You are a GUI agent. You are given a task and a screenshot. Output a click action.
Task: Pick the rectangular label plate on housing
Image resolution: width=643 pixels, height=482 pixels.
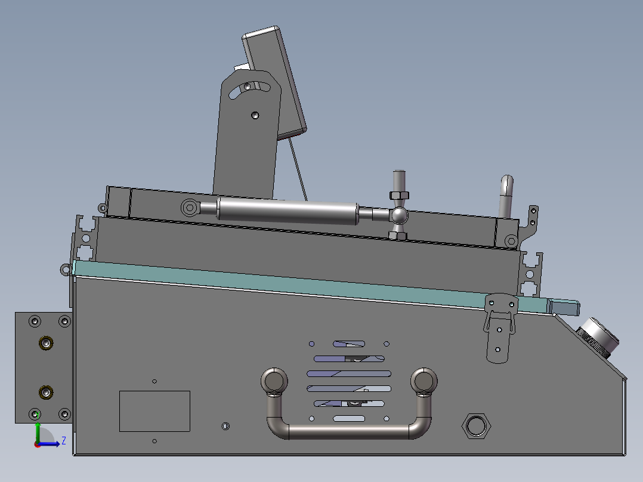coord(154,411)
